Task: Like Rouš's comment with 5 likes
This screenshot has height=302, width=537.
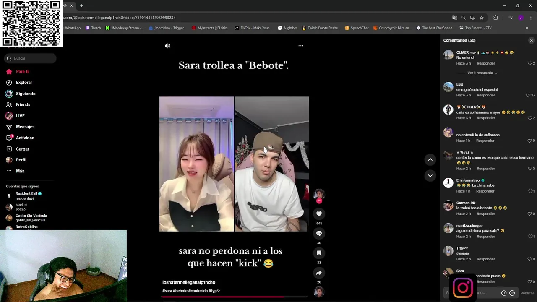Action: (x=530, y=169)
